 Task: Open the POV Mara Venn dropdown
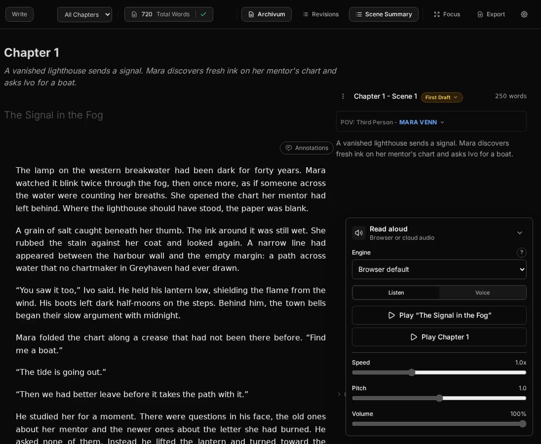(x=421, y=122)
